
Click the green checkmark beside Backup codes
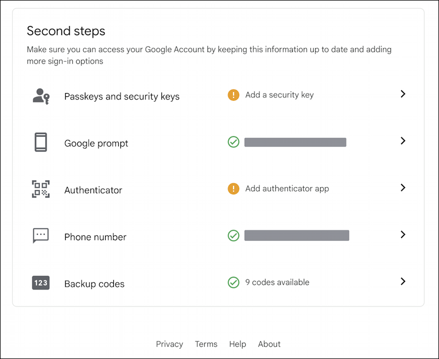point(234,282)
